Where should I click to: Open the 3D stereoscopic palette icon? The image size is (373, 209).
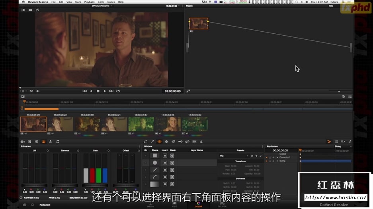point(194,142)
